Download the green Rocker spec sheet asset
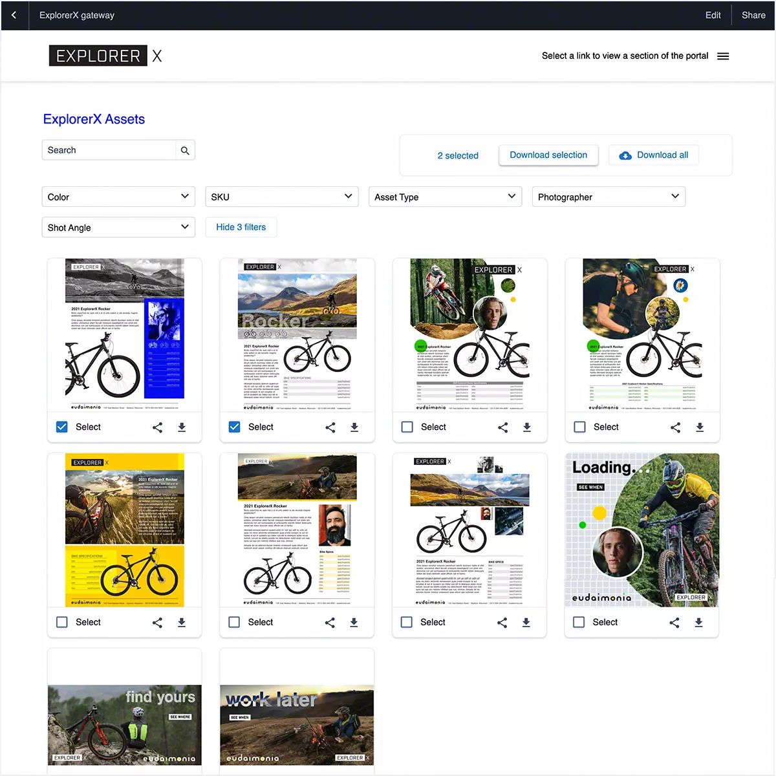Image resolution: width=776 pixels, height=776 pixels. pyautogui.click(x=699, y=427)
